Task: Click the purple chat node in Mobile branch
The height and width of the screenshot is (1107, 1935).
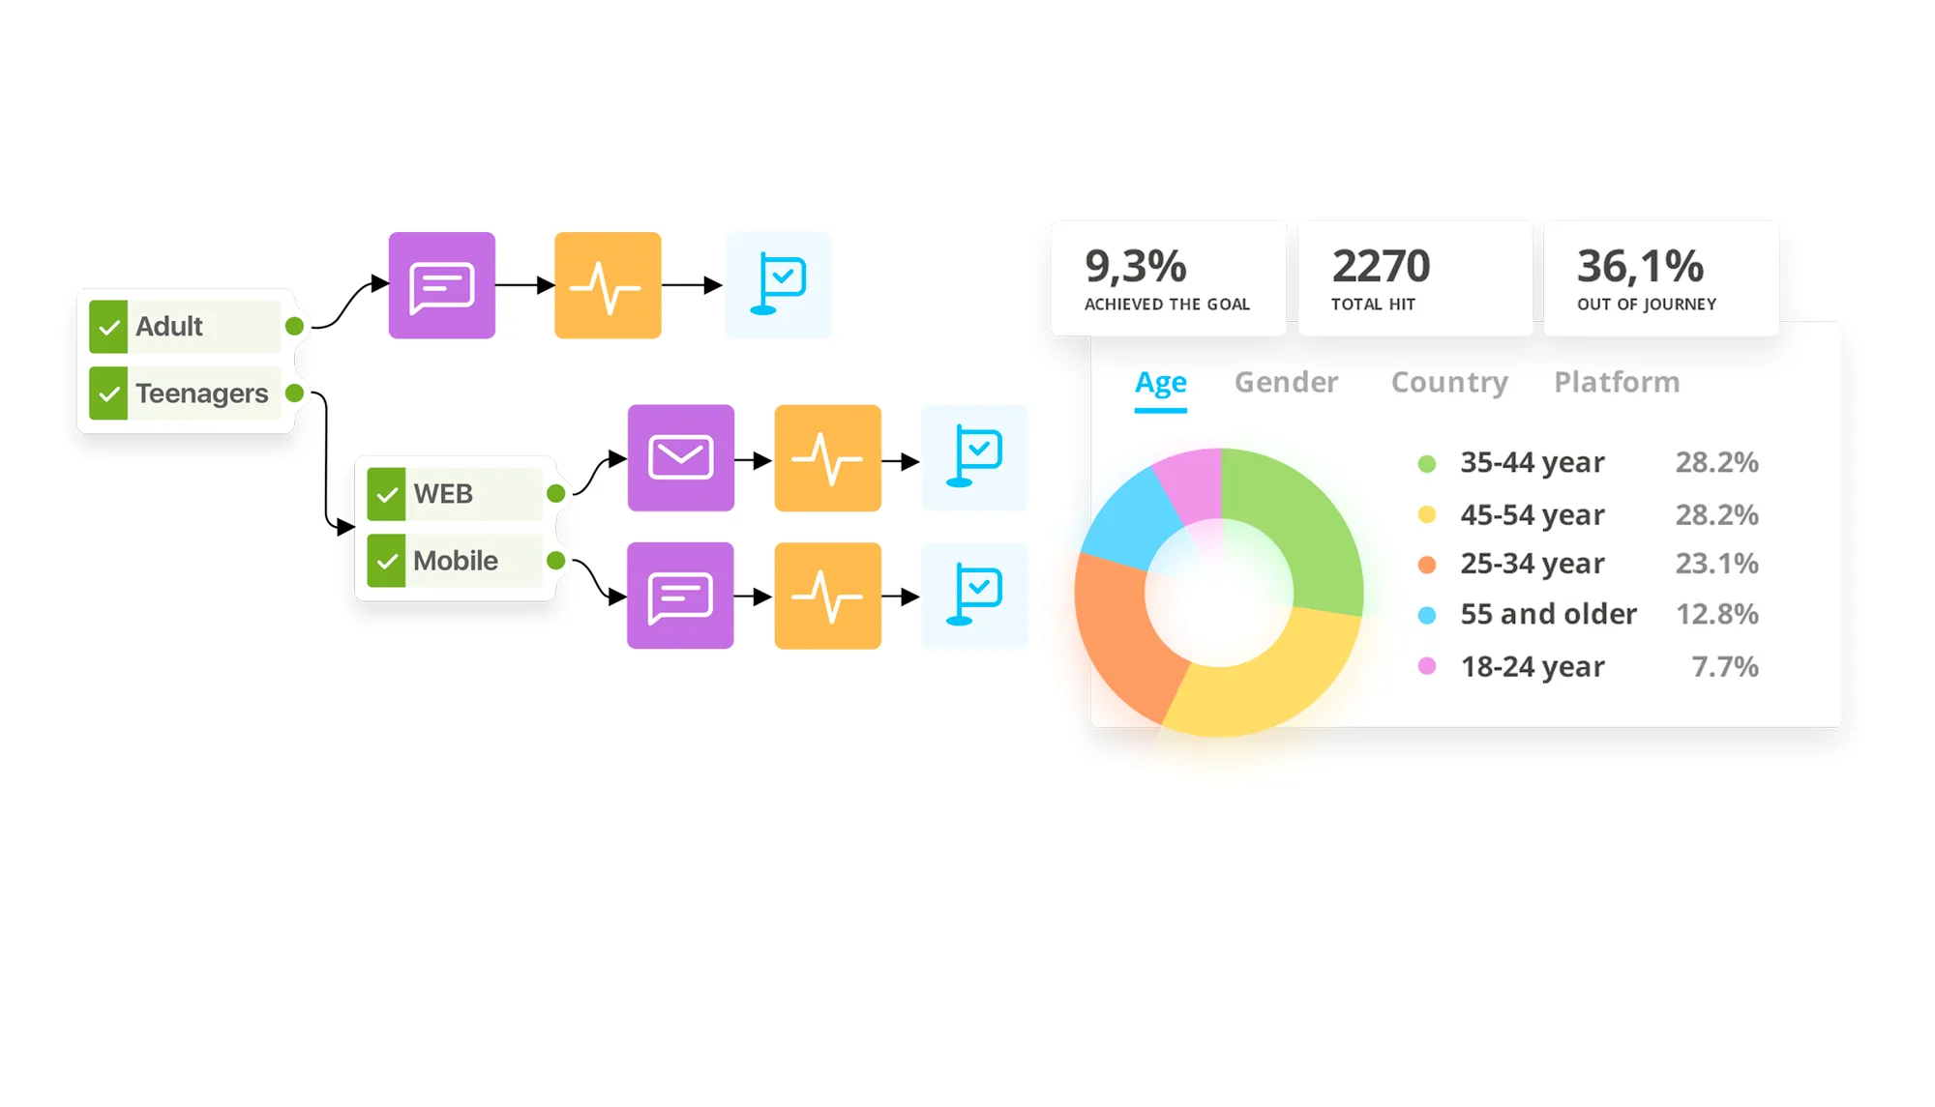Action: coord(680,596)
